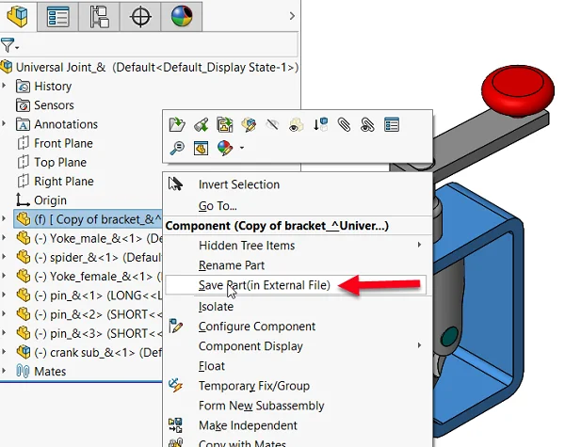The height and width of the screenshot is (447, 565).
Task: Open Component Properties list icon
Action: point(392,124)
